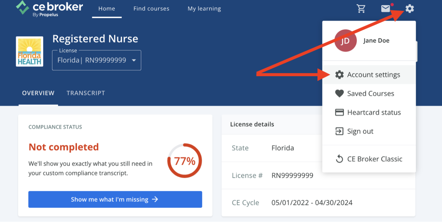Click the License details heading
The height and width of the screenshot is (222, 442).
click(252, 124)
